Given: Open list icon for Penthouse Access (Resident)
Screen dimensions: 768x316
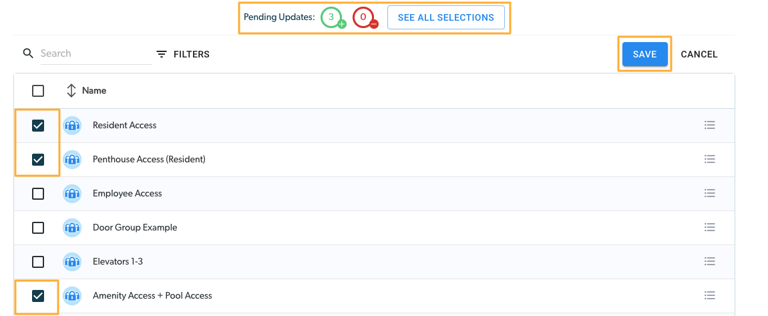Looking at the screenshot, I should click(x=710, y=159).
